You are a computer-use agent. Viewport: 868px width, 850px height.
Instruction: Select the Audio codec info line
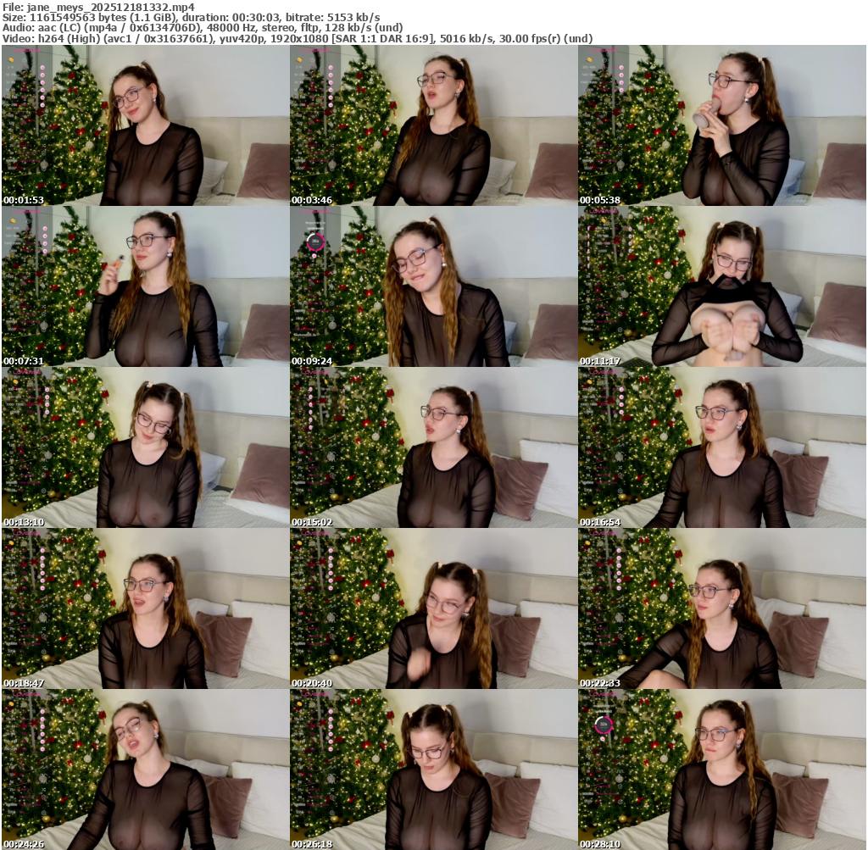pos(202,28)
